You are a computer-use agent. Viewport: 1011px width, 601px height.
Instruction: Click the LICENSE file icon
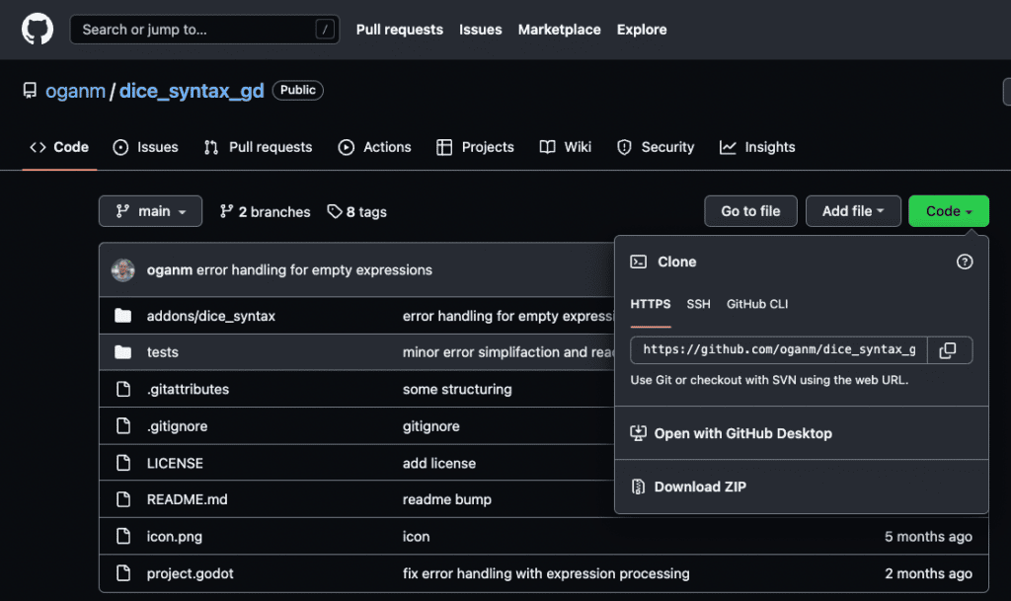[123, 463]
